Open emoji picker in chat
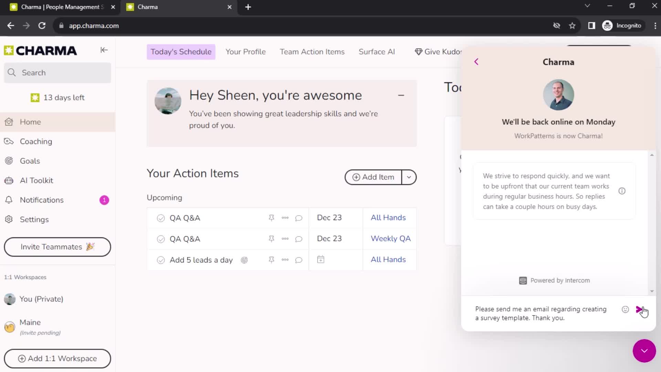 point(625,309)
